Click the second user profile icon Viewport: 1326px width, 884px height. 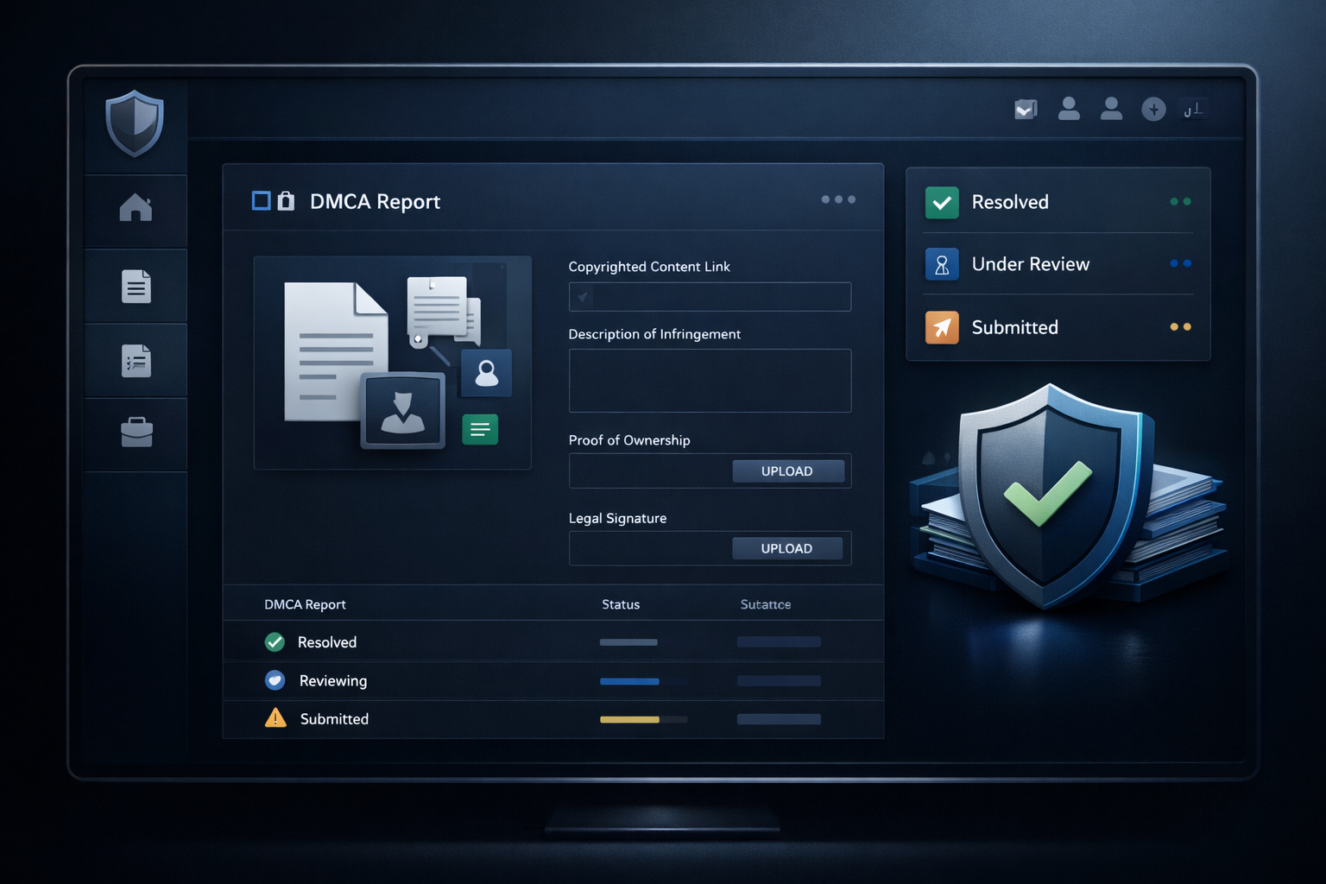click(1111, 109)
